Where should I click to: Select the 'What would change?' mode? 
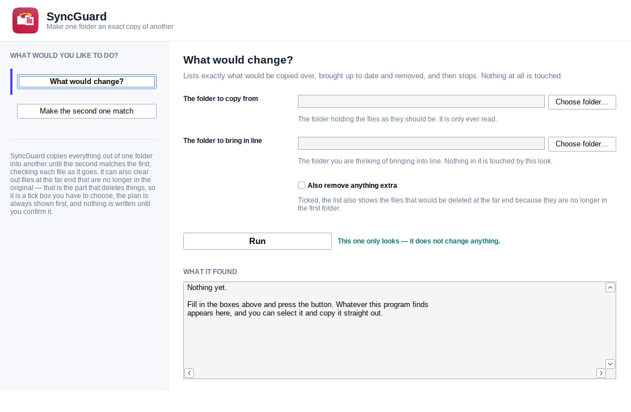pos(86,82)
